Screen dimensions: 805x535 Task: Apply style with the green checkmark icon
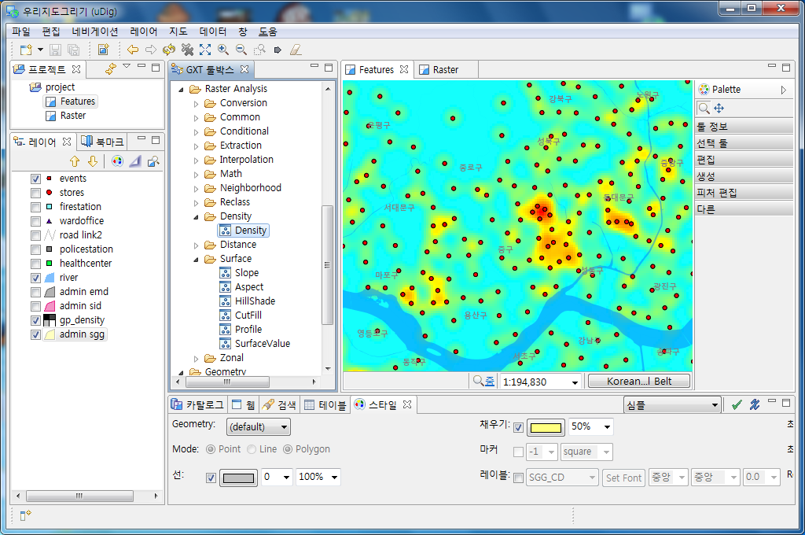tap(737, 404)
